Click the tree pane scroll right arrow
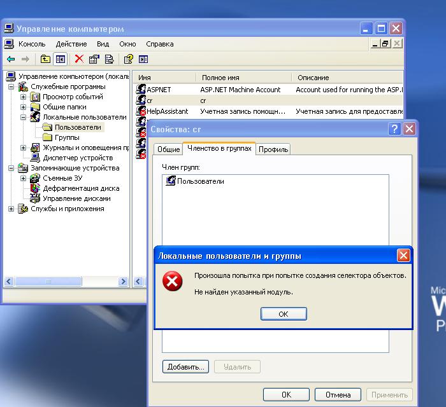This screenshot has width=446, height=407. click(123, 282)
